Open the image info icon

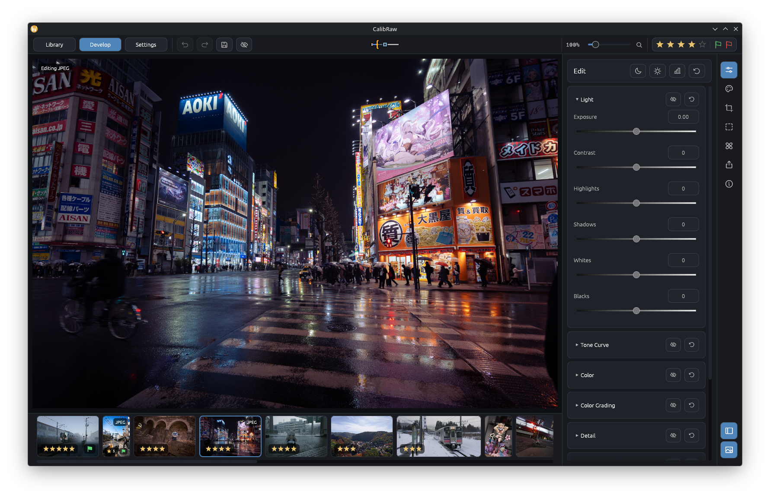[x=729, y=184]
